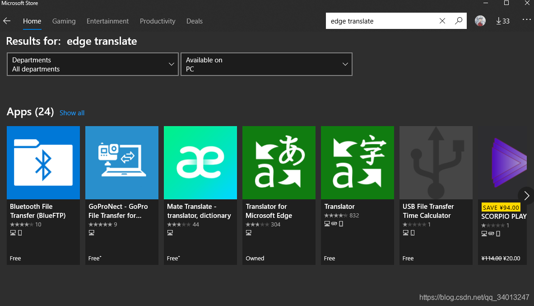Maximize the Microsoft Store window

point(506,3)
